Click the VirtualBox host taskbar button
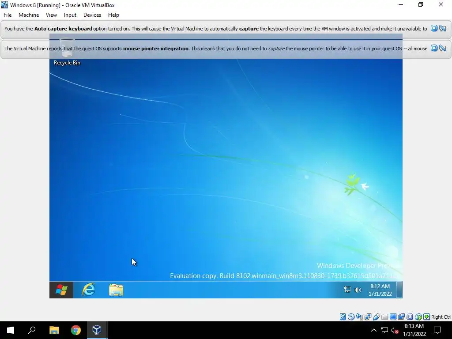 click(97, 330)
